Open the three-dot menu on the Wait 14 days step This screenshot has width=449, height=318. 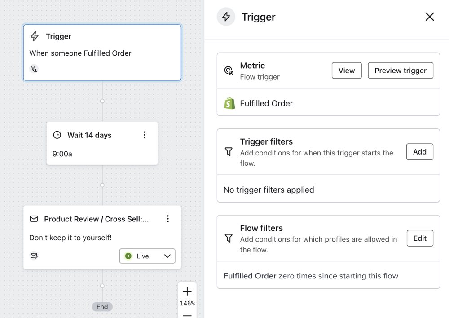coord(145,135)
